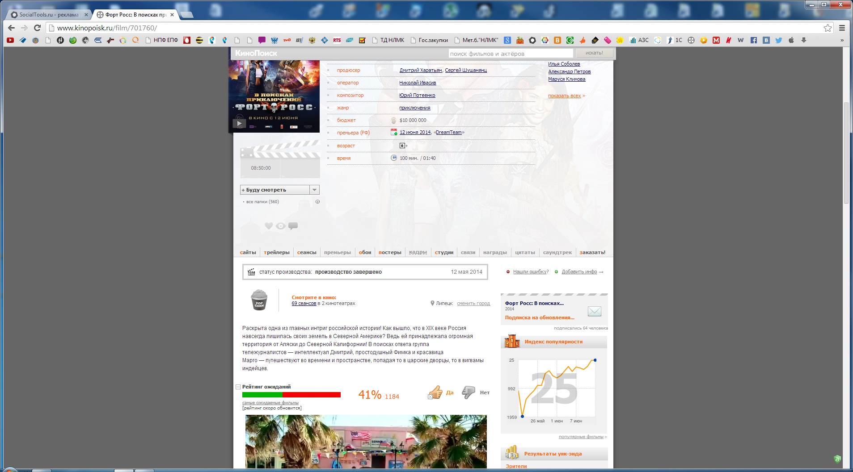
Task: Open the самые ожидаемые фильмы link
Action: (270, 403)
